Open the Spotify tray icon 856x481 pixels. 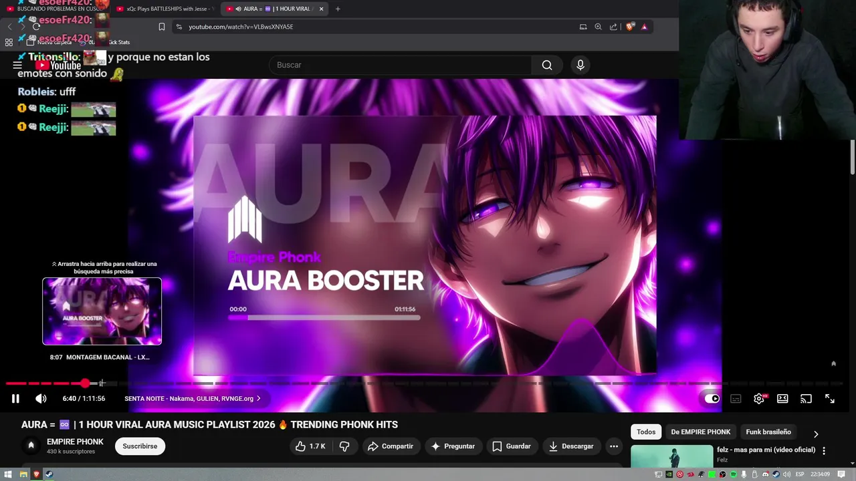734,474
